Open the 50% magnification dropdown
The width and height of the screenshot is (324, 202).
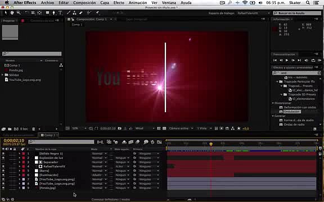79,128
